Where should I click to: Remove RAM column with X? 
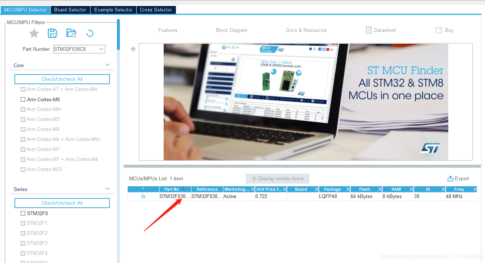click(x=411, y=189)
